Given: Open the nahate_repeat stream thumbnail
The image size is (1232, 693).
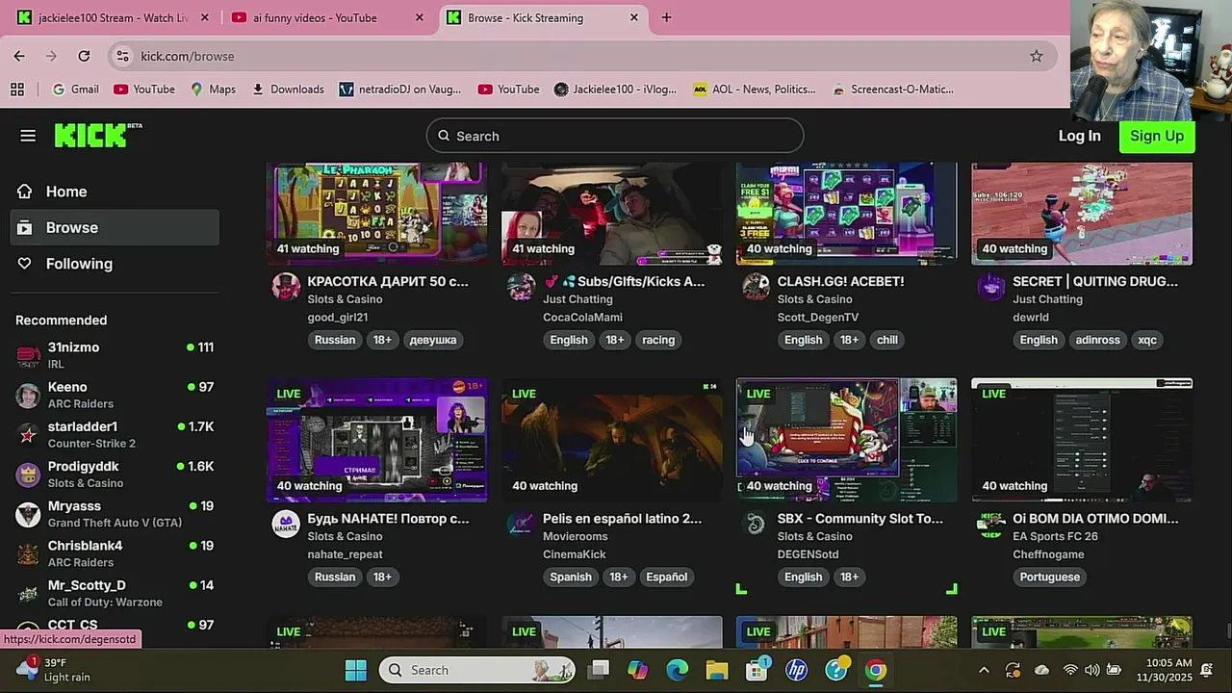Looking at the screenshot, I should 376,440.
